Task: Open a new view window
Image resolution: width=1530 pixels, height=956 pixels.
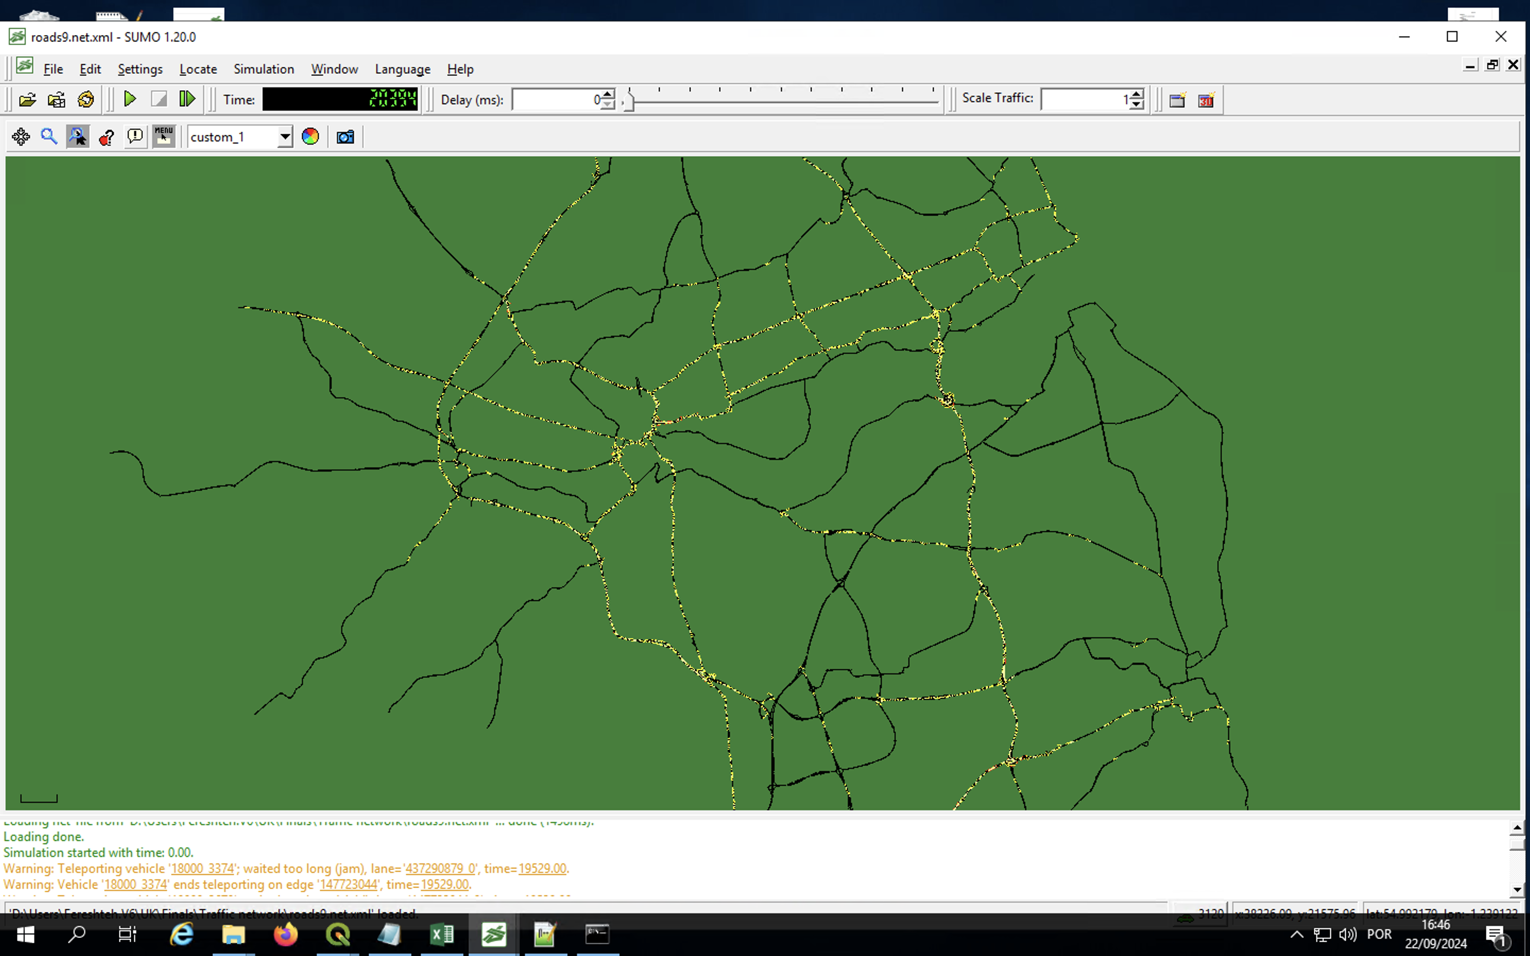Action: click(1177, 100)
